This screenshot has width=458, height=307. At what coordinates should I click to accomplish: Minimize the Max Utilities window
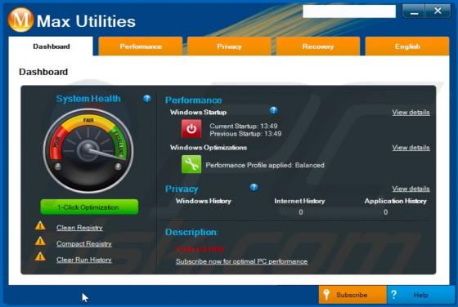point(414,11)
